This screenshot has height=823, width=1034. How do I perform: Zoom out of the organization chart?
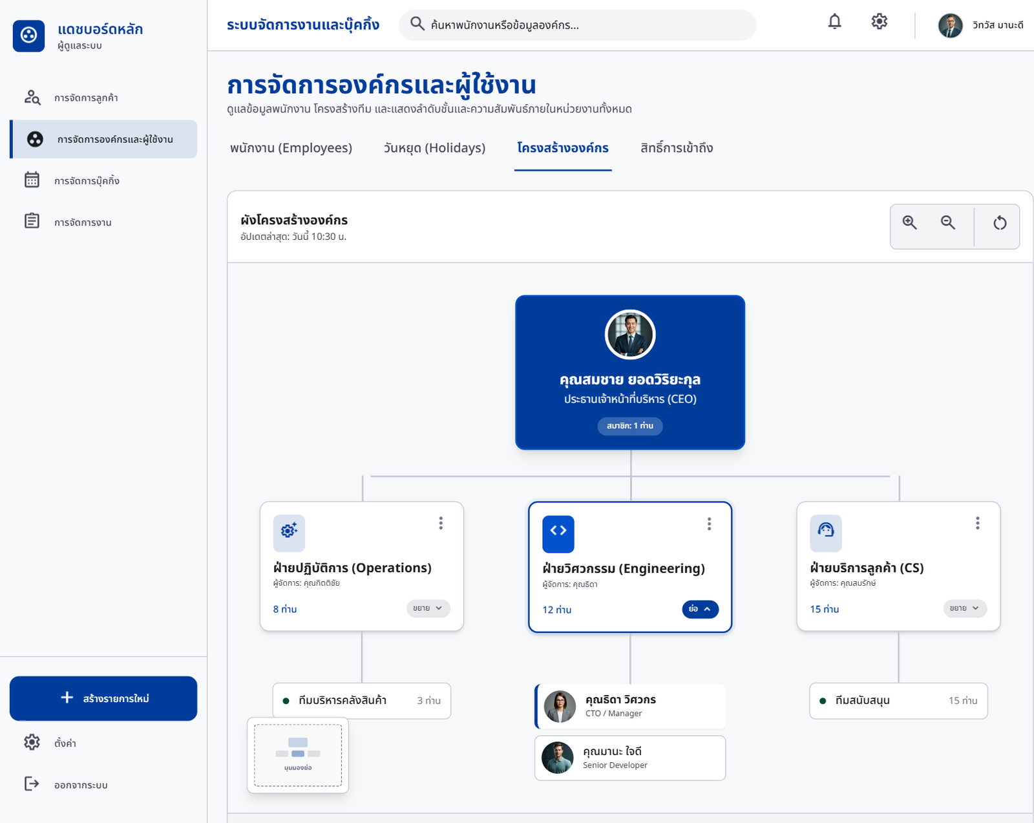click(948, 222)
